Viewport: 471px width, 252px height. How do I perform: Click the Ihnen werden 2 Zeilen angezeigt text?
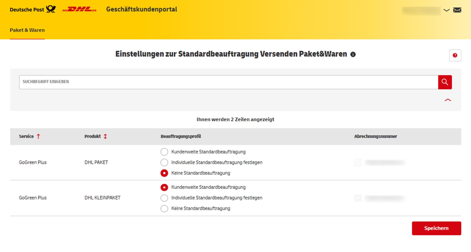pos(235,119)
